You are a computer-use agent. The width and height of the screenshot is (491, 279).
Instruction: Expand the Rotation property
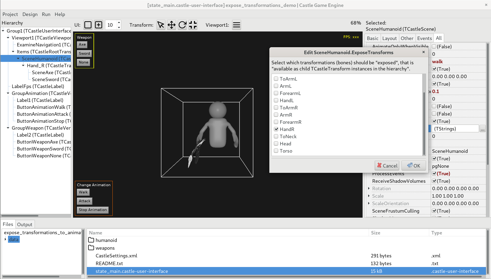(x=369, y=188)
